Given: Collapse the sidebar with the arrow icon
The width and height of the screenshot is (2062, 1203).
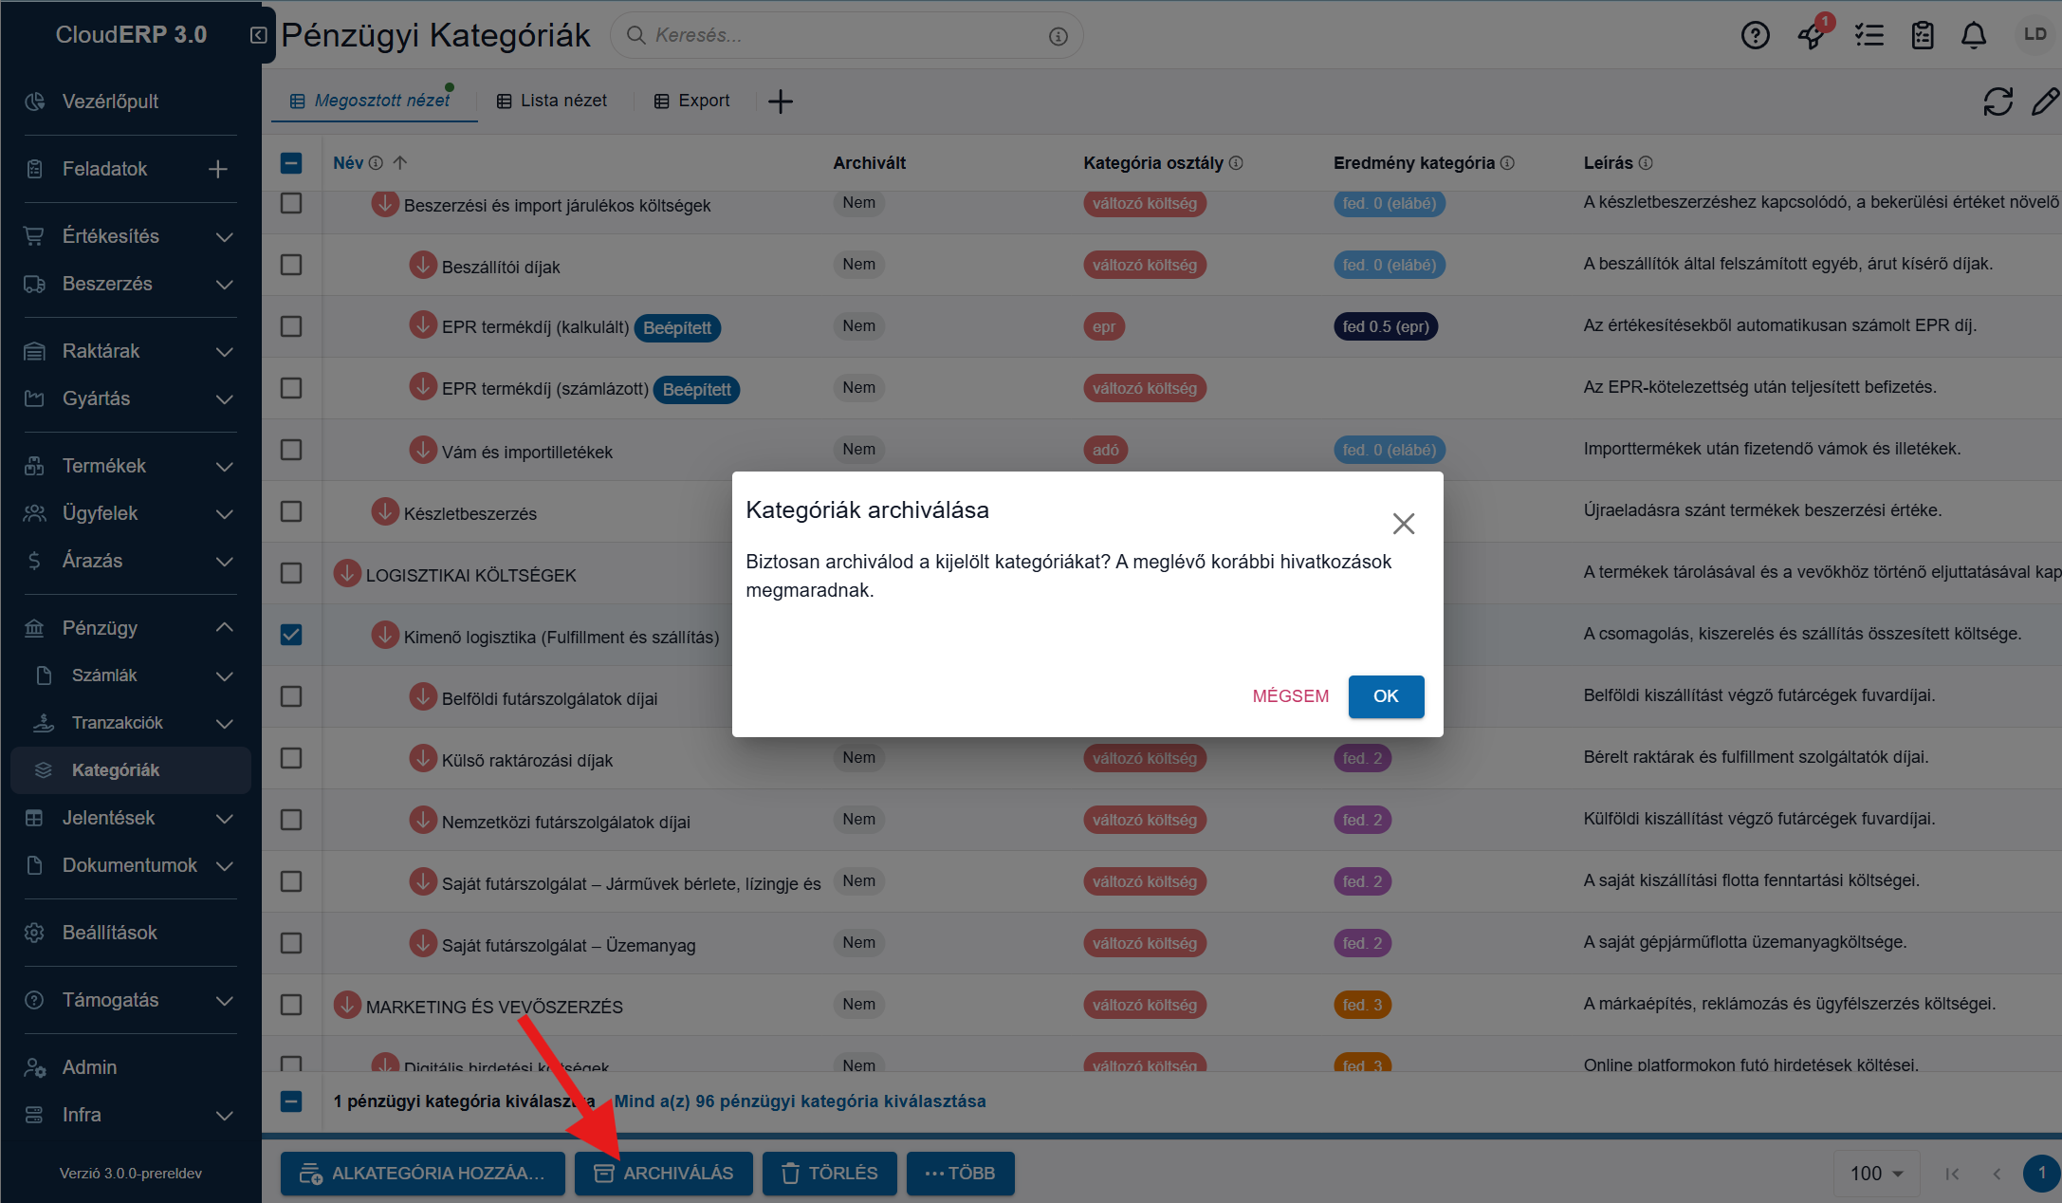Looking at the screenshot, I should pyautogui.click(x=258, y=35).
